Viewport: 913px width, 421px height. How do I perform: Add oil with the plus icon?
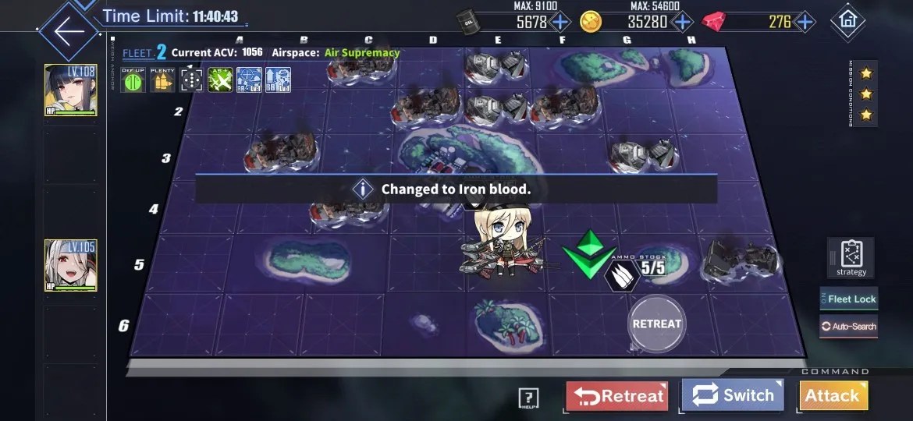tap(560, 23)
